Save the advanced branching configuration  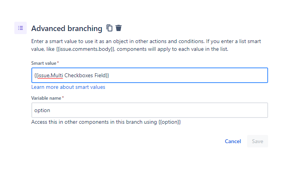pos(258,142)
